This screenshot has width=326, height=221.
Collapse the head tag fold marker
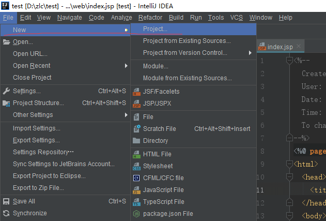[x=289, y=177]
